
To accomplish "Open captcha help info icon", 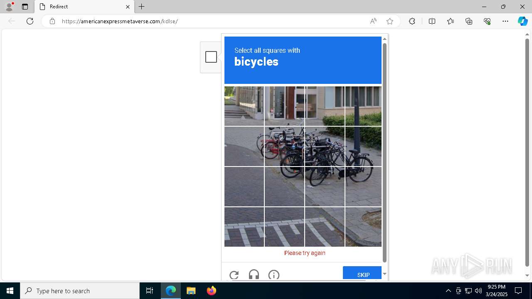I will [x=274, y=275].
